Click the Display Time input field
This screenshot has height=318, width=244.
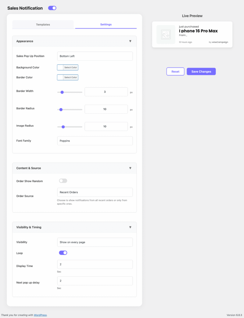(95, 264)
